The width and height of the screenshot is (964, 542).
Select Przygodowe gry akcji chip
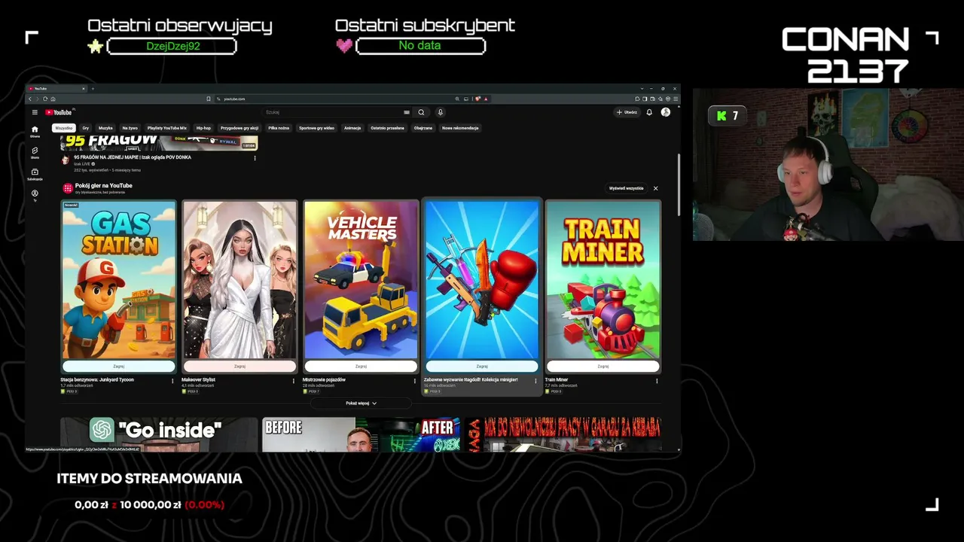239,128
